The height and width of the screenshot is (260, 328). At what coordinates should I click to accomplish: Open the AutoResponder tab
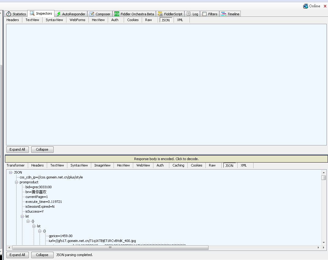71,14
